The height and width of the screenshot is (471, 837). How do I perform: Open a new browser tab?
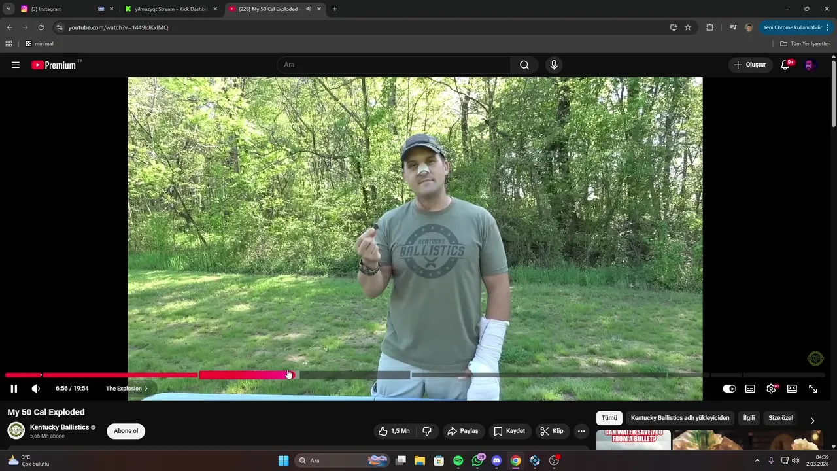coord(335,9)
